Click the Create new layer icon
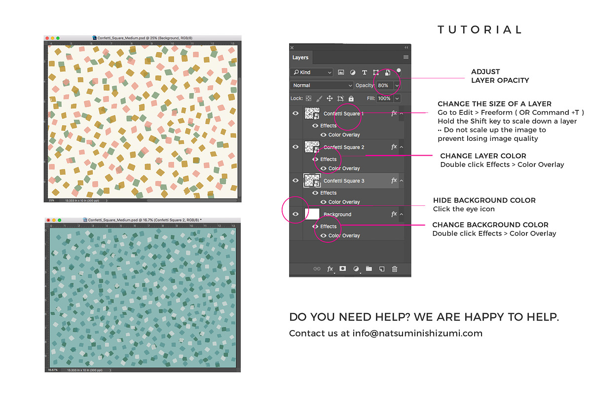 pyautogui.click(x=382, y=269)
